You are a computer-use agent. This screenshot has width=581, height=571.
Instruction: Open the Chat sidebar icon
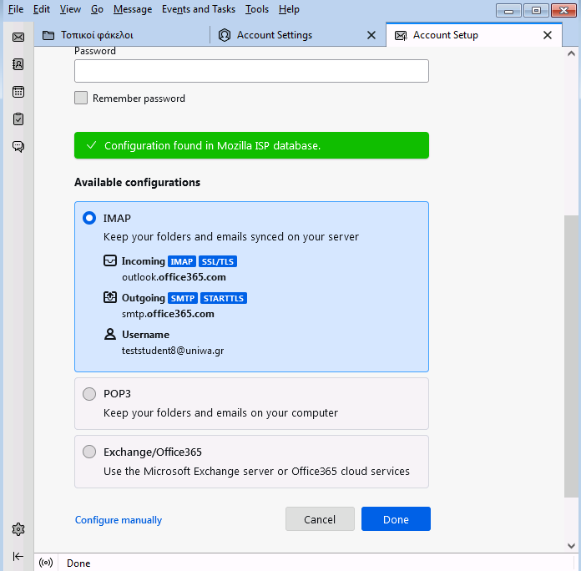click(x=18, y=147)
